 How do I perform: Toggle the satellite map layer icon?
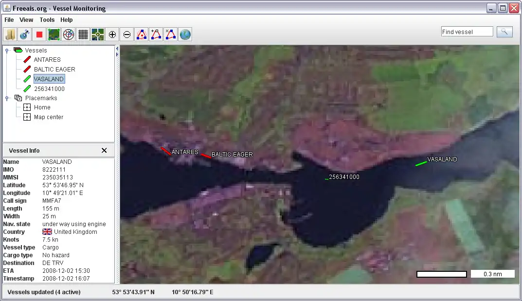coord(54,34)
